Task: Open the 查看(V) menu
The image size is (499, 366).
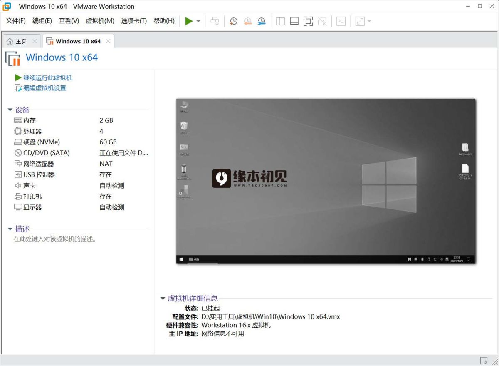Action: pyautogui.click(x=69, y=21)
